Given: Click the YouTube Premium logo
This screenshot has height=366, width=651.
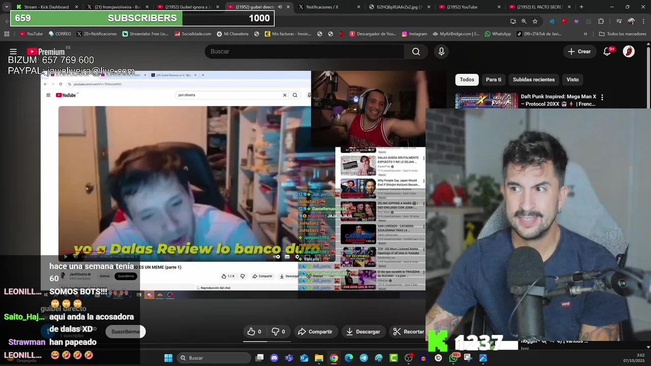Looking at the screenshot, I should (x=46, y=51).
